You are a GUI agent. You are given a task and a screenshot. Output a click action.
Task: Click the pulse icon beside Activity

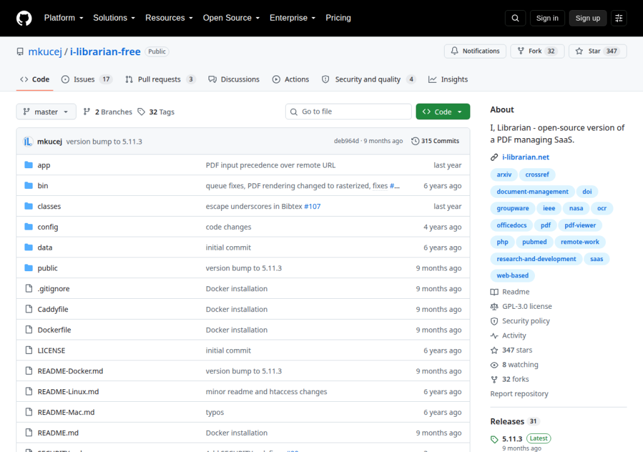494,335
